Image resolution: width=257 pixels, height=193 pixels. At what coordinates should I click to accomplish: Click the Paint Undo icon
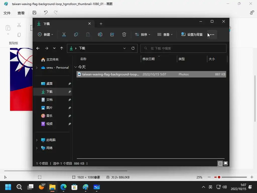click(46, 13)
